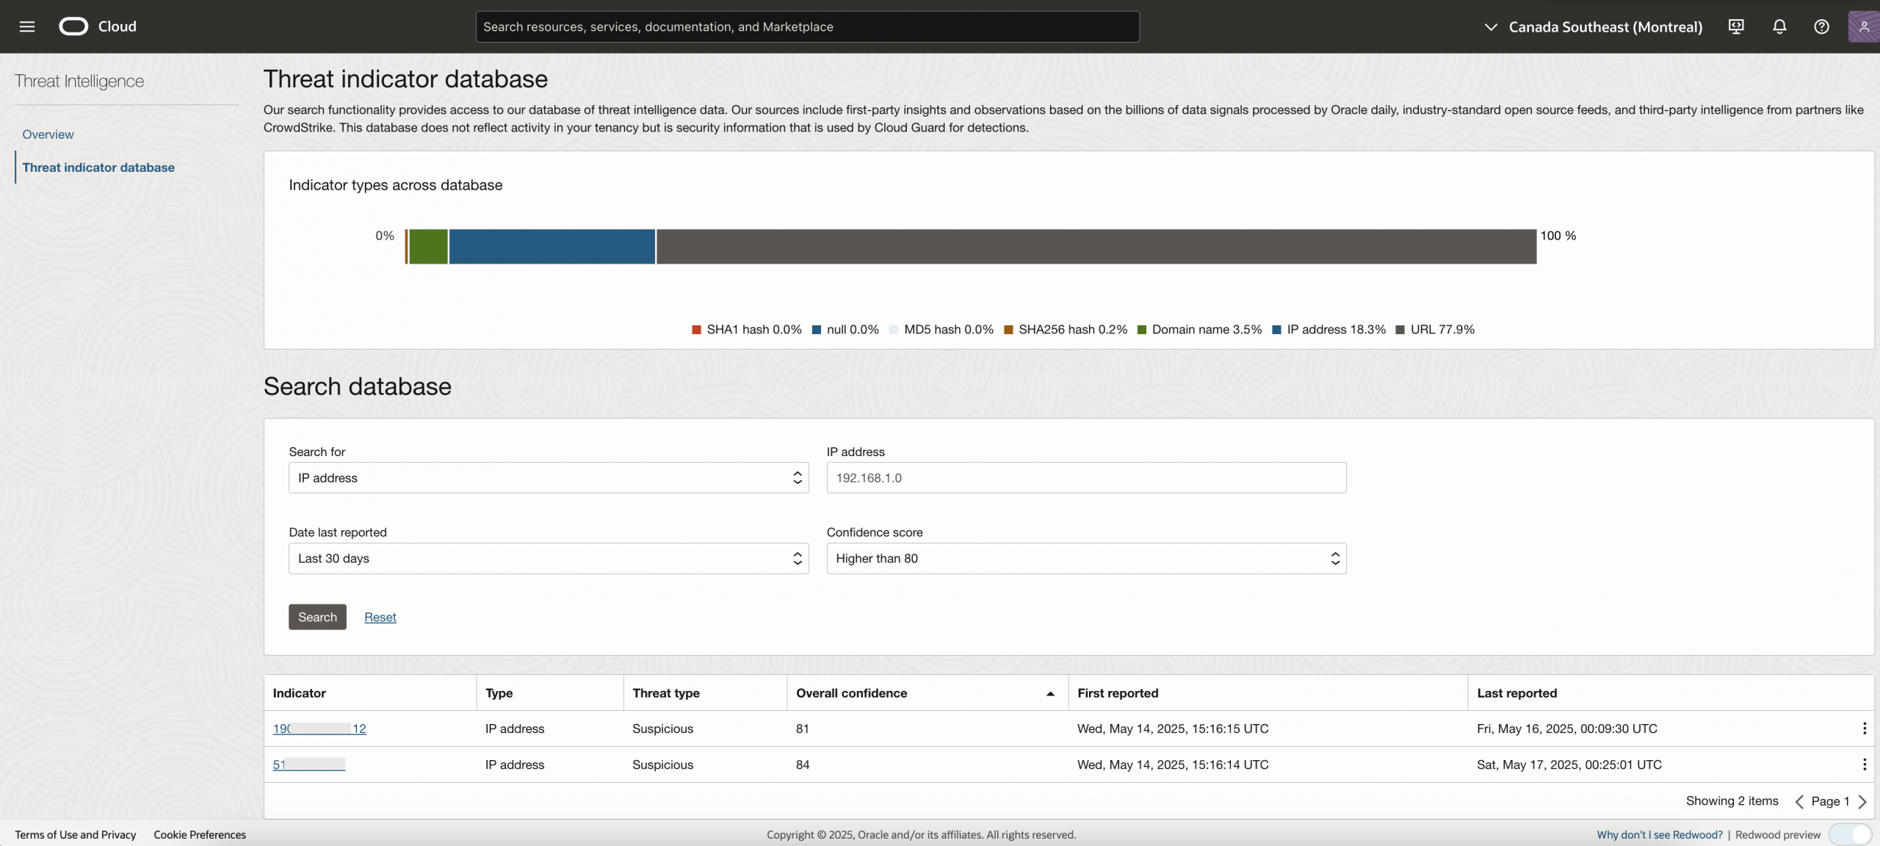The image size is (1880, 846).
Task: Open the notifications bell
Action: 1779,26
